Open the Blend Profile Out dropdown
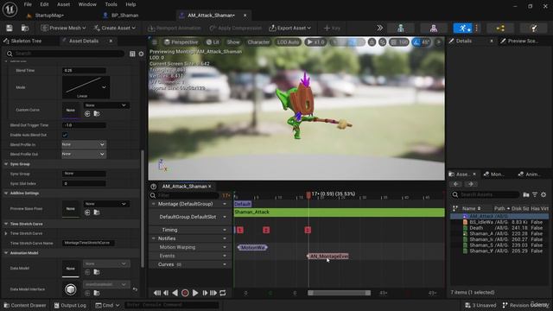 (84, 154)
